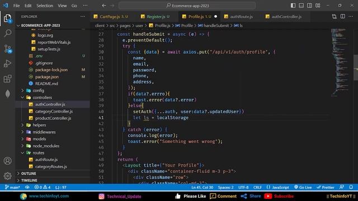Open editor more actions ellipsis
Screen dimensions: 358x201
click(x=351, y=16)
